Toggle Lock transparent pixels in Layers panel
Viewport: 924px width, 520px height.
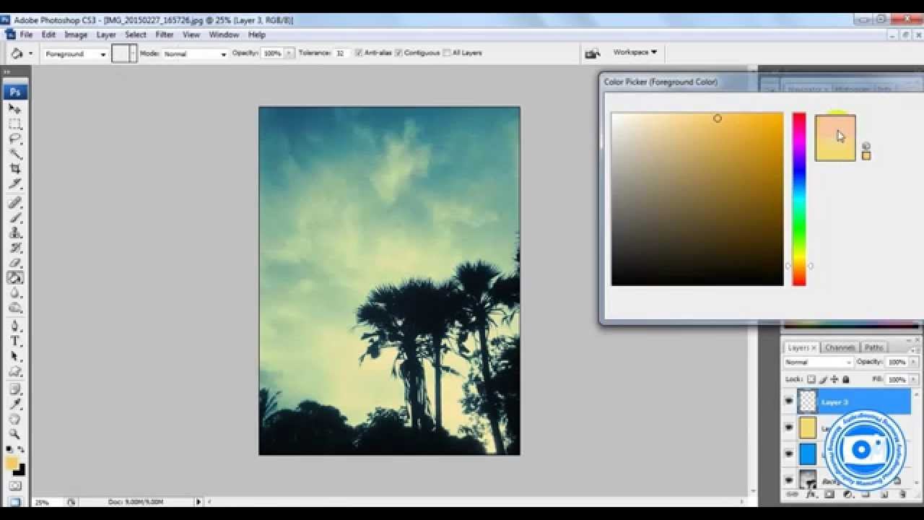tap(811, 379)
